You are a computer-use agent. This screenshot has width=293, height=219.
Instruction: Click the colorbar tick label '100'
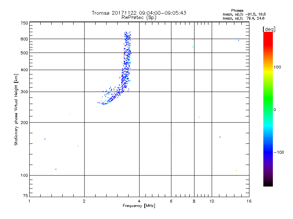tap(277, 67)
